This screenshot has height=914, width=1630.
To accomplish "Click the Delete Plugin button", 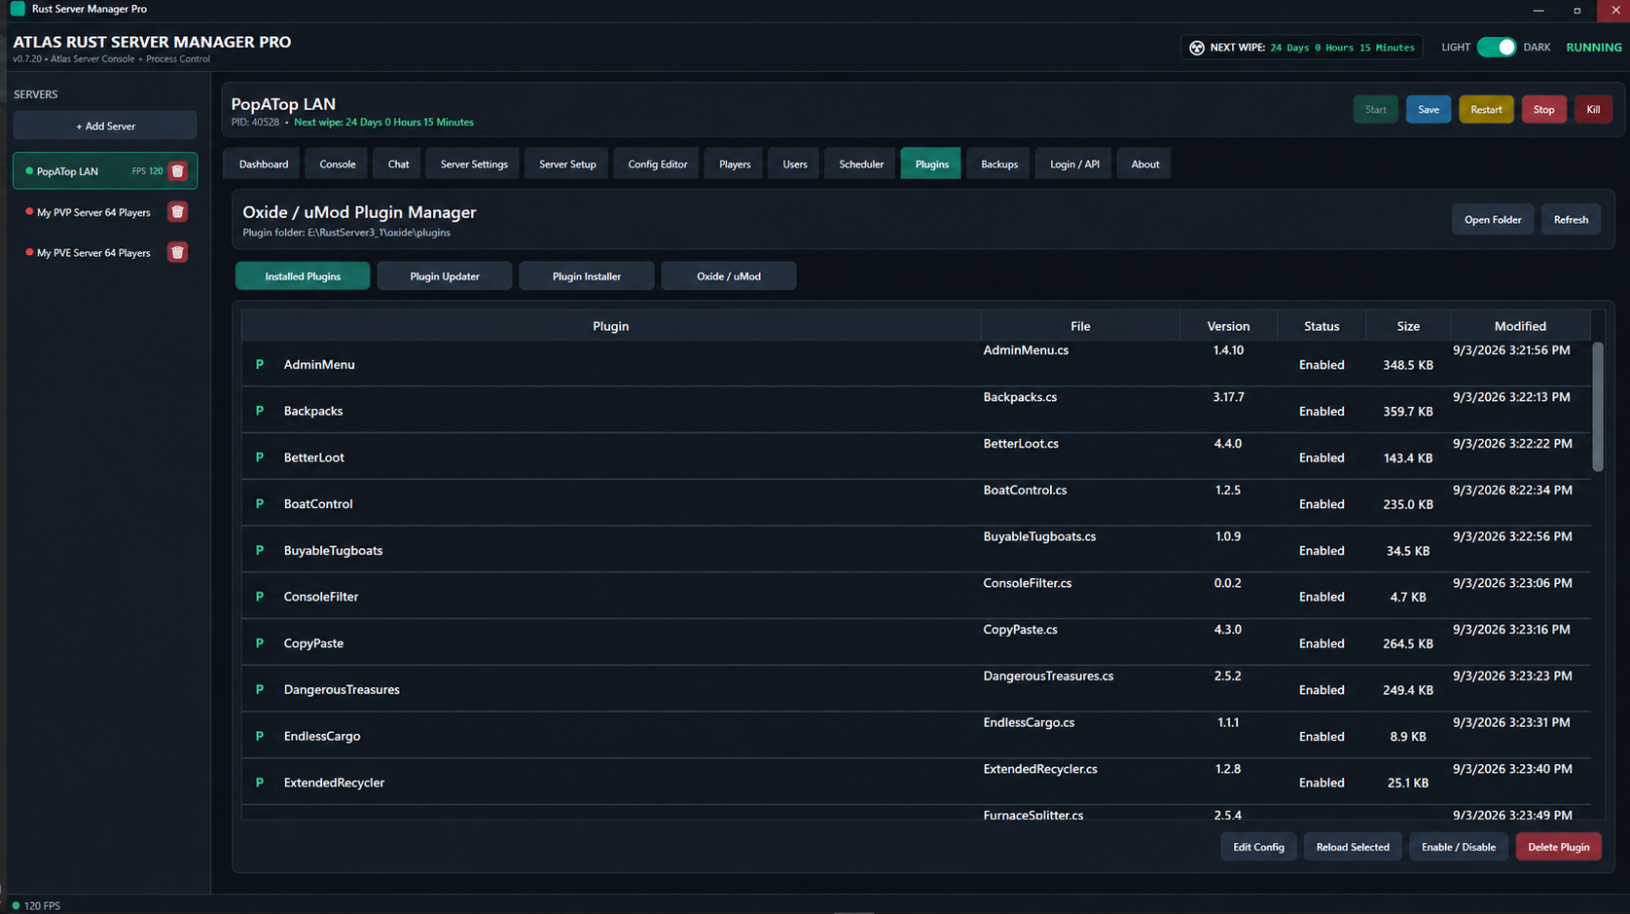I will (x=1558, y=847).
